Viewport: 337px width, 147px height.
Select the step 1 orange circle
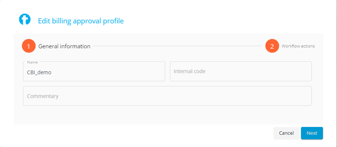pos(29,46)
